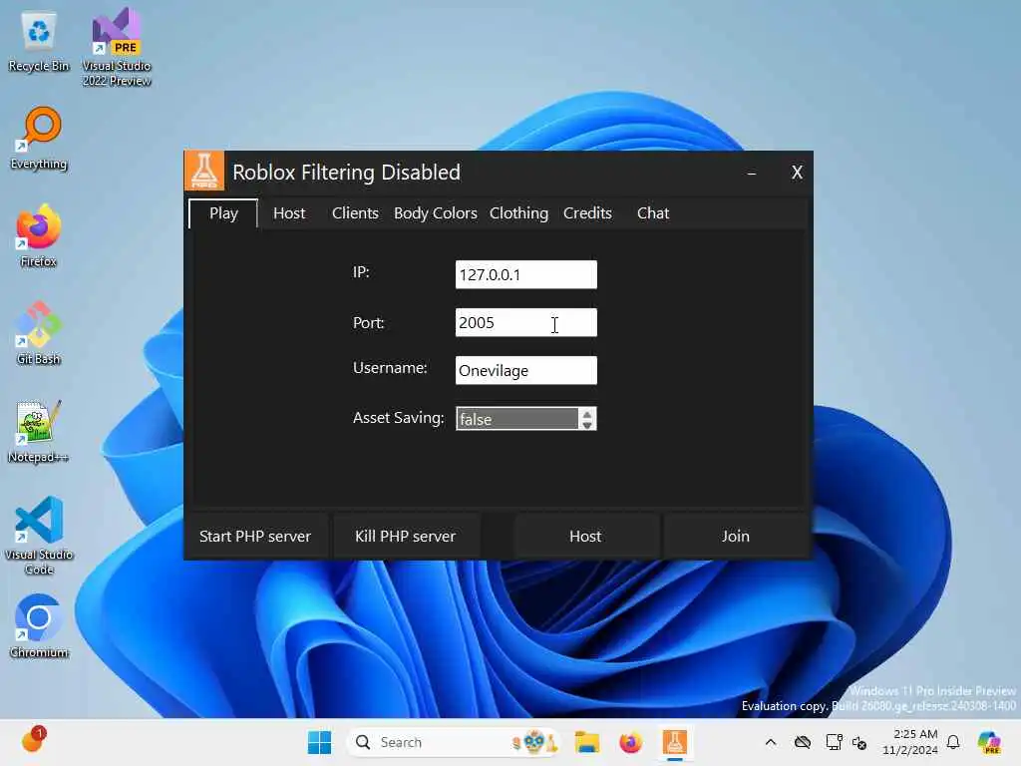Image resolution: width=1021 pixels, height=766 pixels.
Task: Select the Roblox Filtering Disabled taskbar icon
Action: point(675,742)
